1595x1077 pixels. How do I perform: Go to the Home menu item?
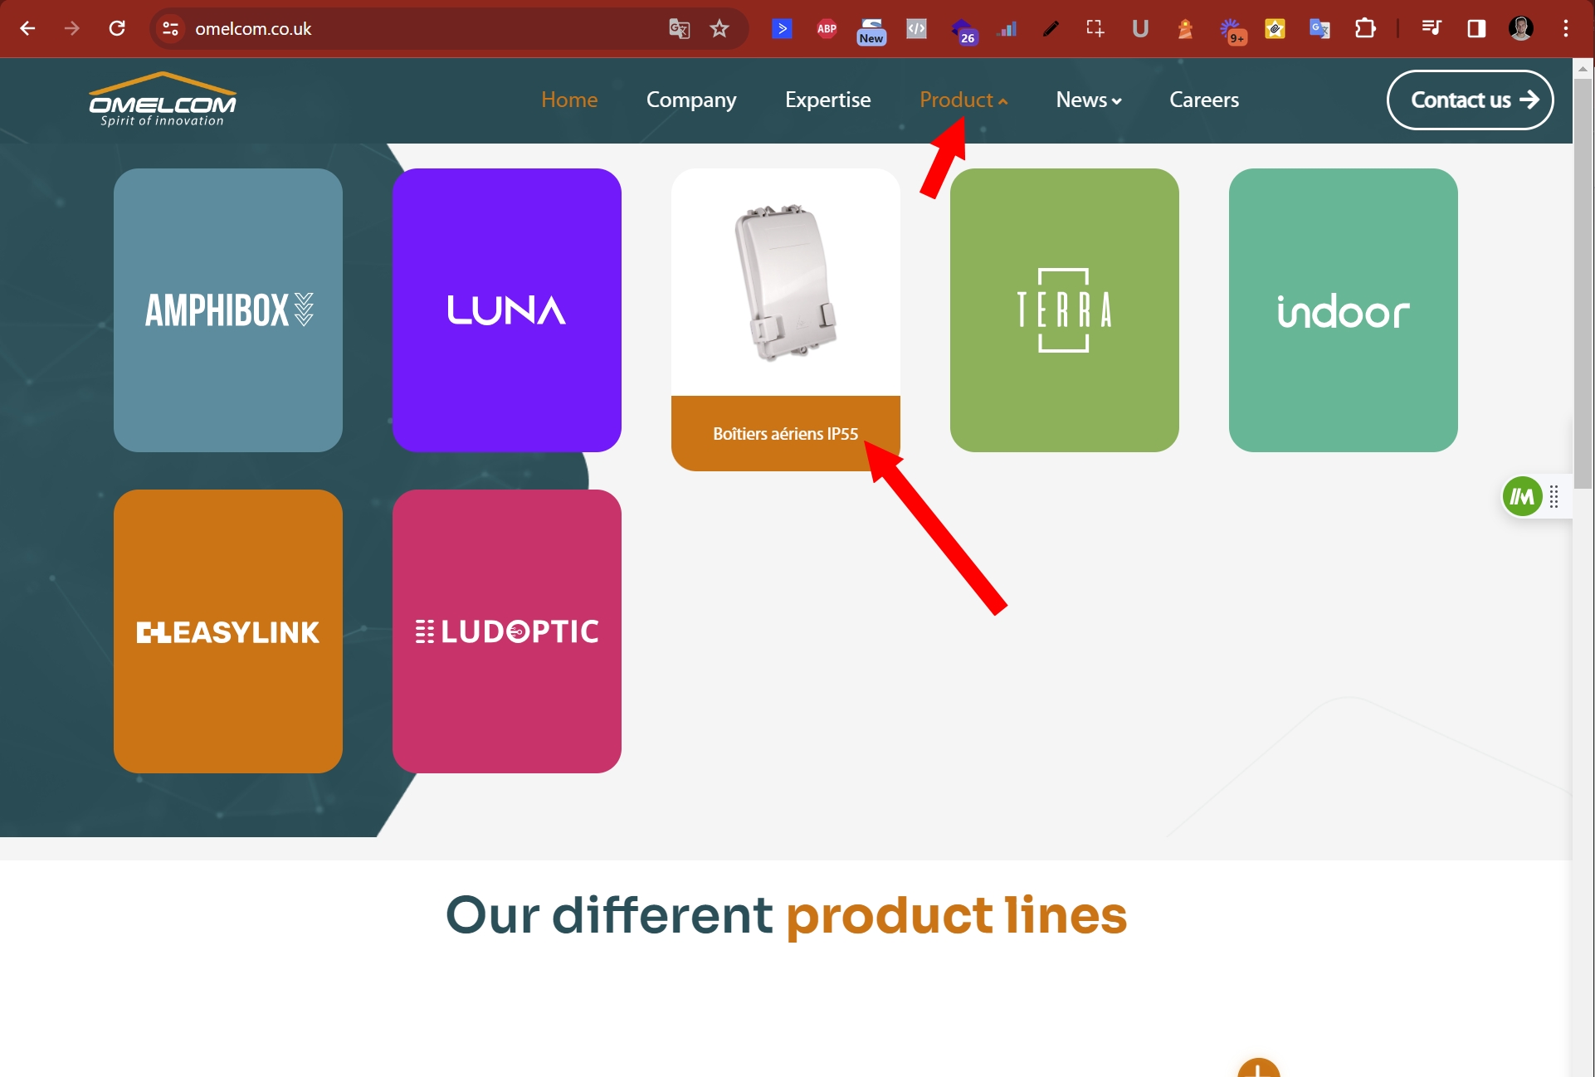(569, 100)
